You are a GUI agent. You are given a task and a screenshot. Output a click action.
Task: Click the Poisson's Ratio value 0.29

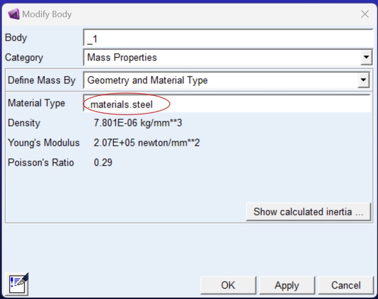(x=103, y=163)
